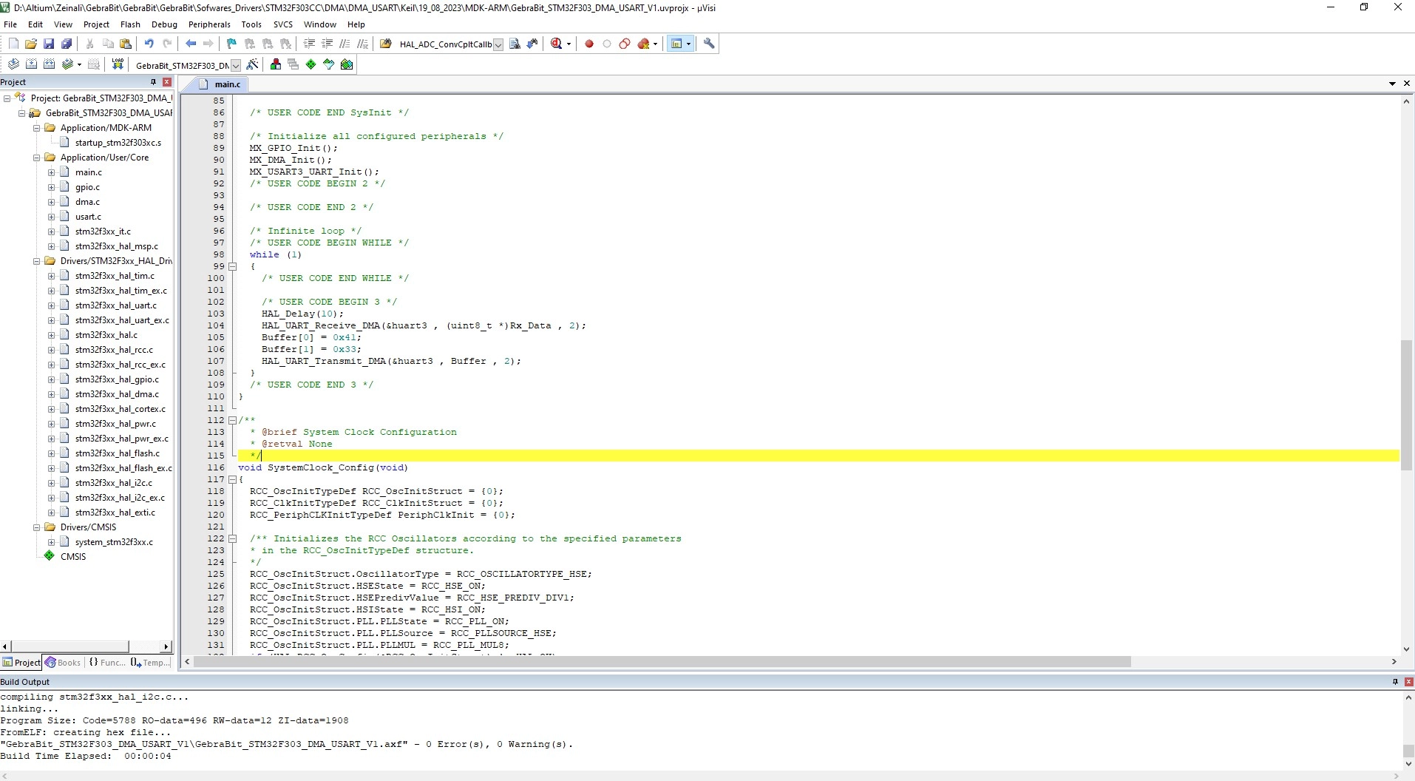Comment out selection icon

tap(345, 44)
